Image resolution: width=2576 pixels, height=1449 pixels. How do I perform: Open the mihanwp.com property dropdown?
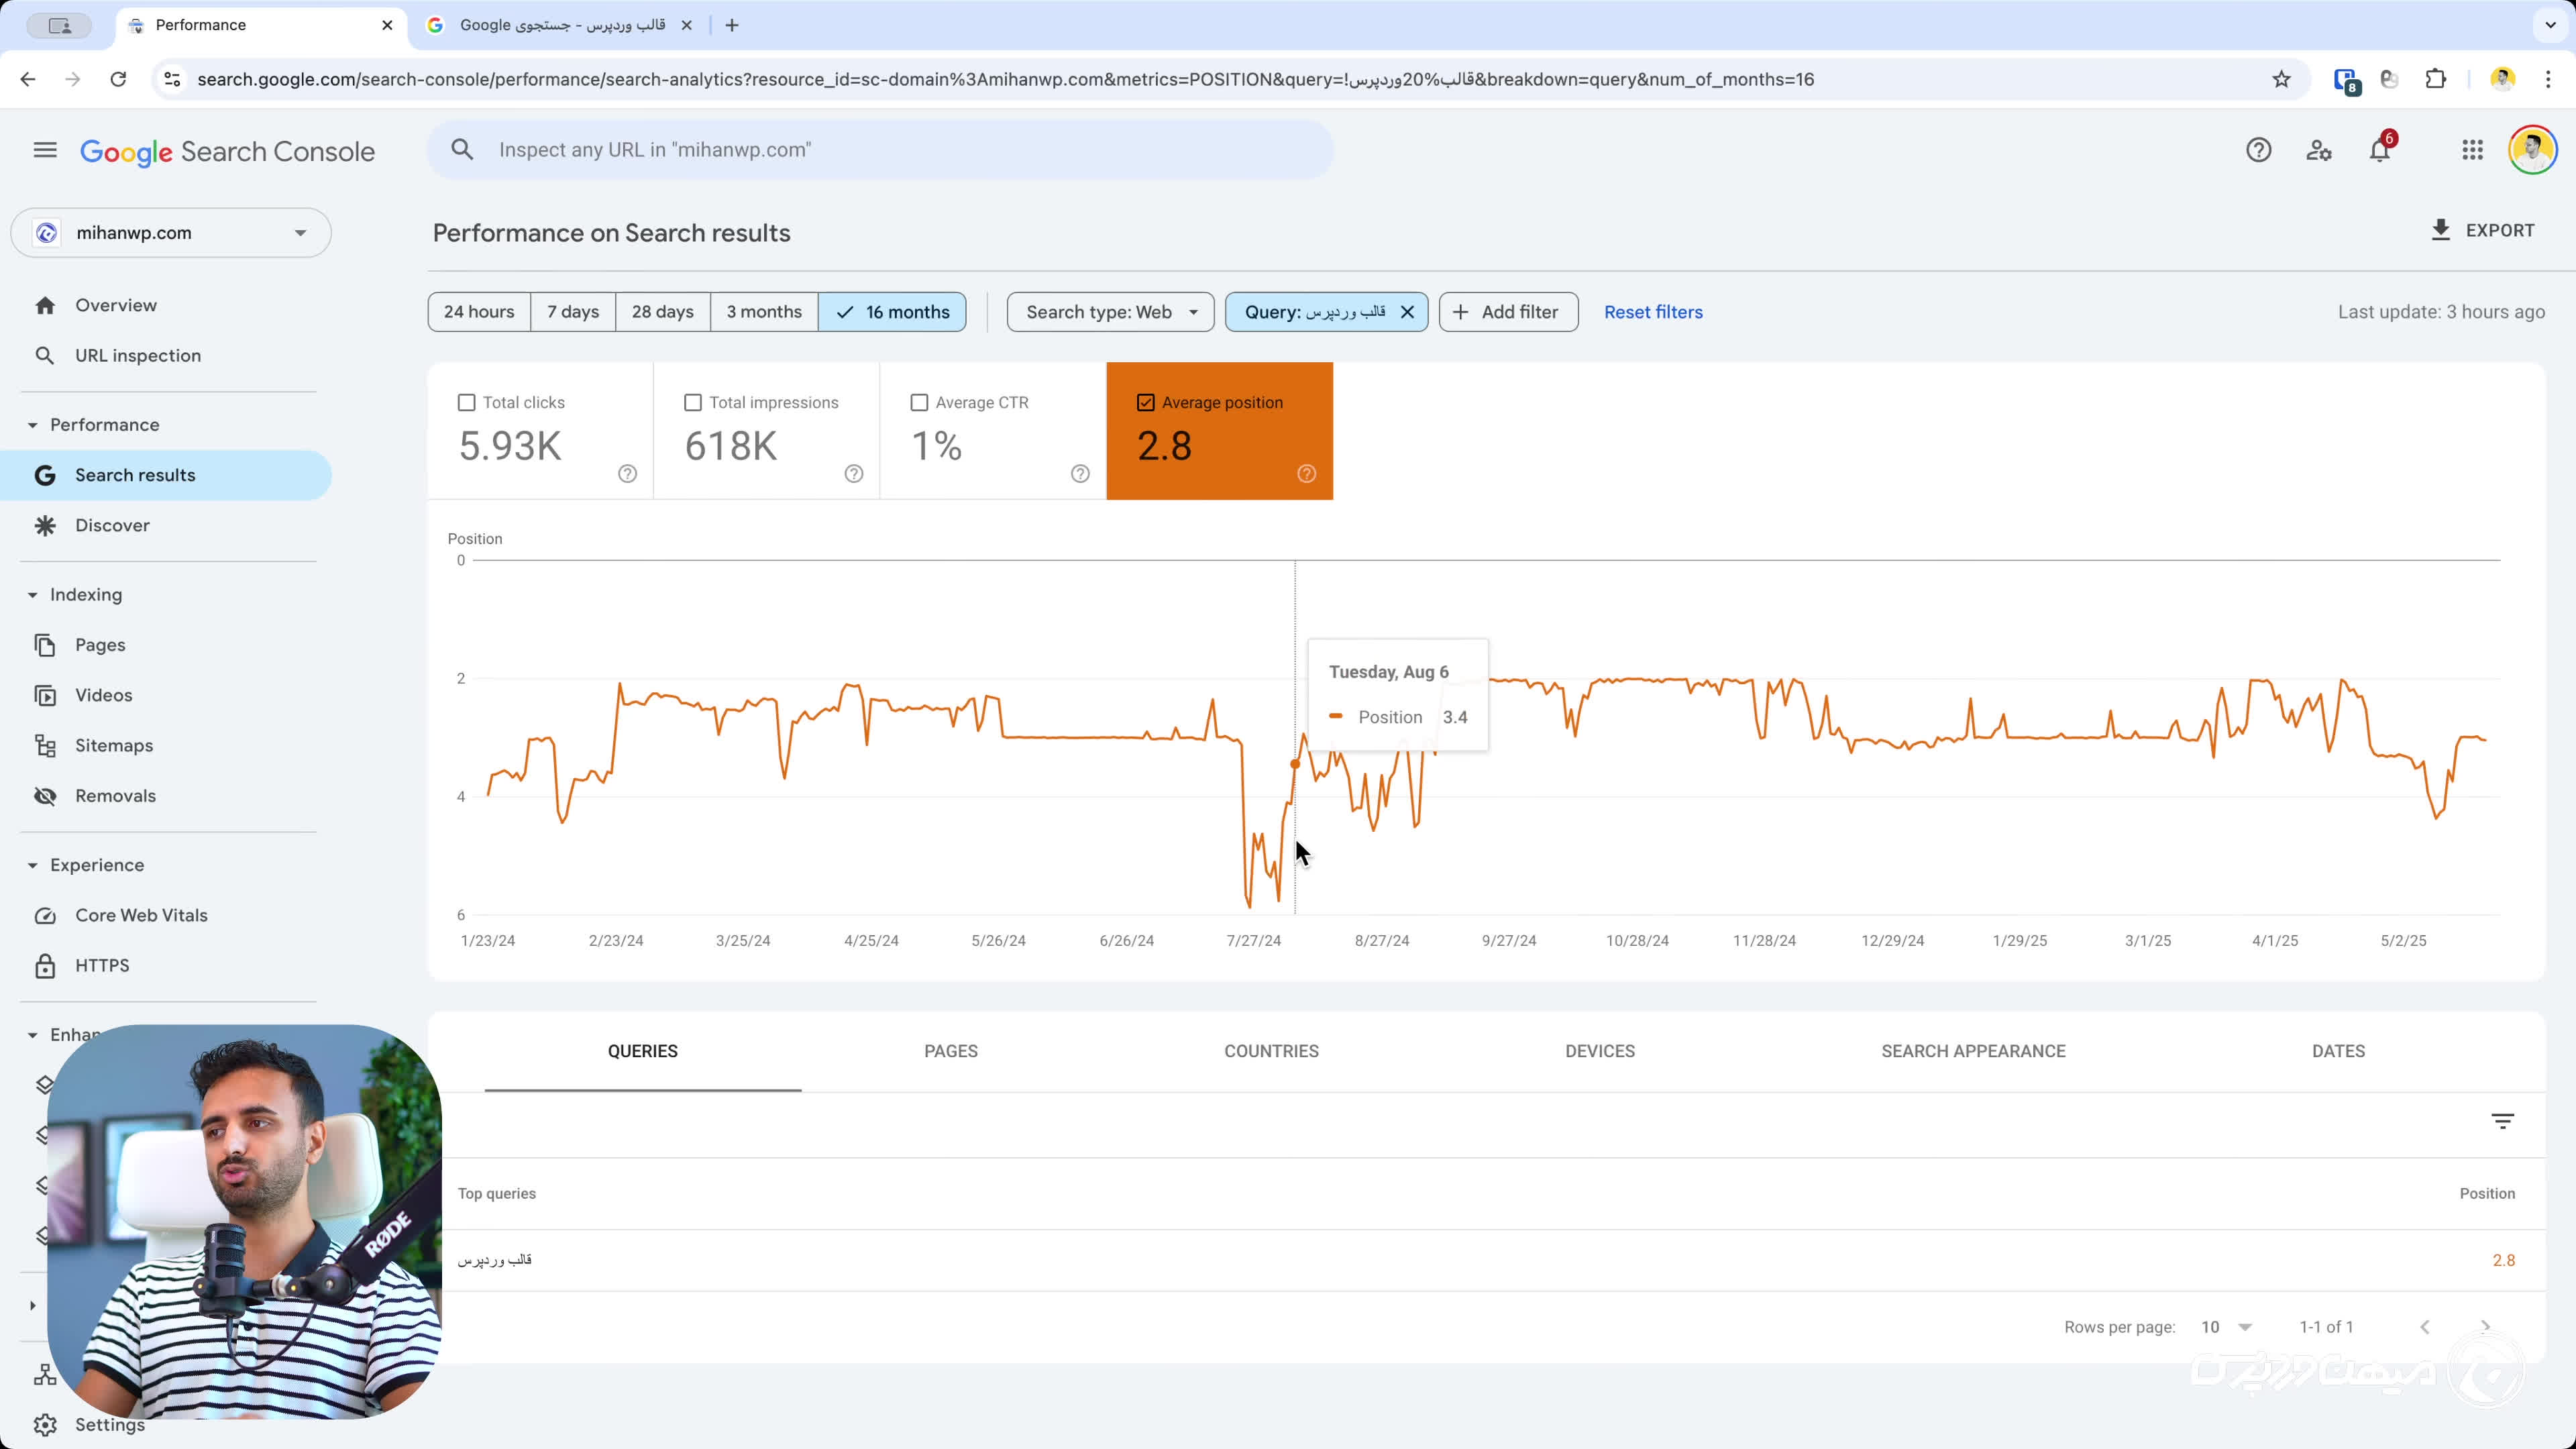pos(171,233)
